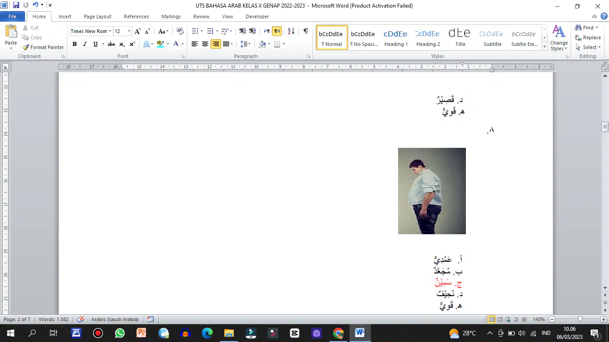This screenshot has width=609, height=342.
Task: Decrease paragraph indent
Action: [243, 31]
